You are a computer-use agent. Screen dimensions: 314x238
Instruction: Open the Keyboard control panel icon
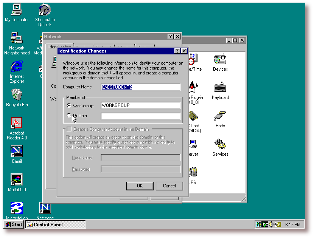pyautogui.click(x=220, y=88)
